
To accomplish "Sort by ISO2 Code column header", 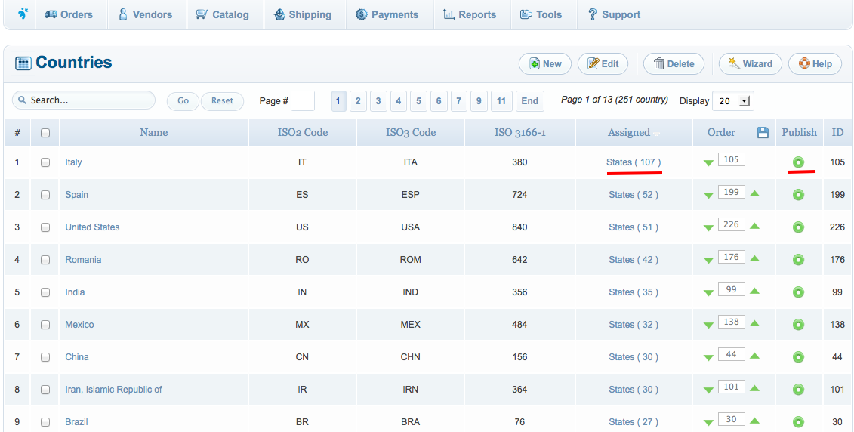I will point(302,132).
